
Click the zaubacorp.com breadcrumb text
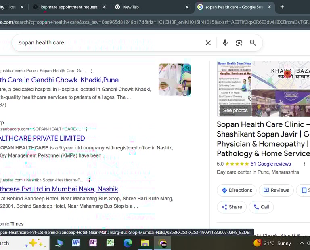click(40, 129)
